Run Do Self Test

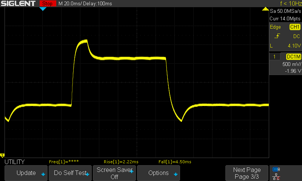(70, 173)
